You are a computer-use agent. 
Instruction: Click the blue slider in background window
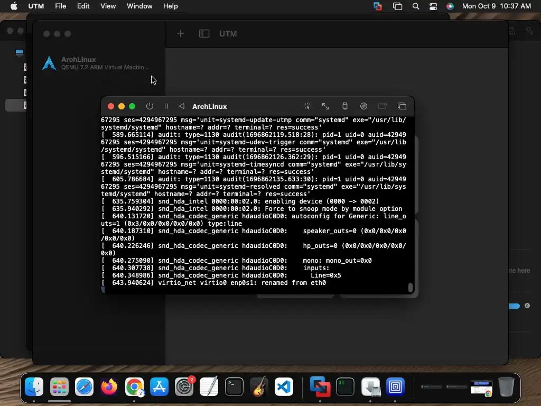click(514, 306)
